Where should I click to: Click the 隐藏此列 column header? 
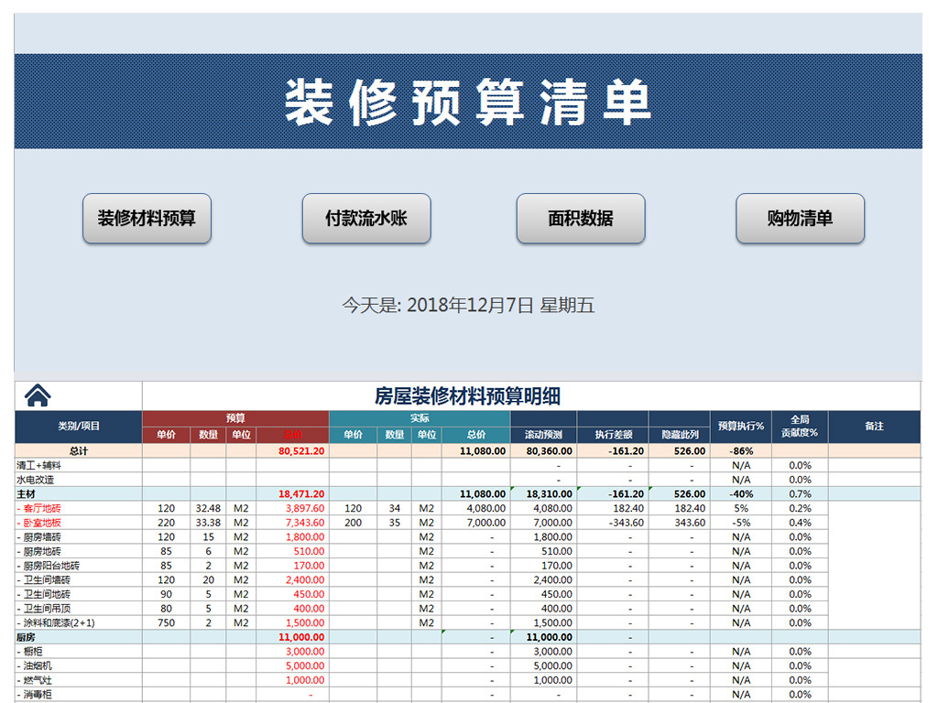[x=680, y=434]
